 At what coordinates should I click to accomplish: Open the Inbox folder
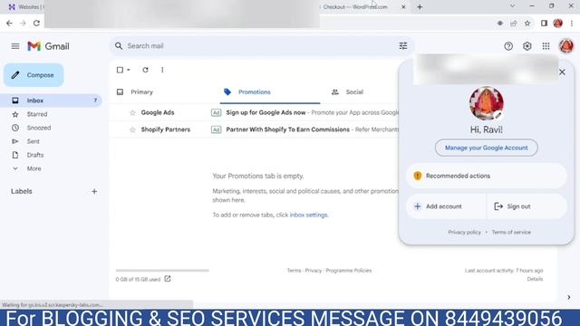point(51,101)
